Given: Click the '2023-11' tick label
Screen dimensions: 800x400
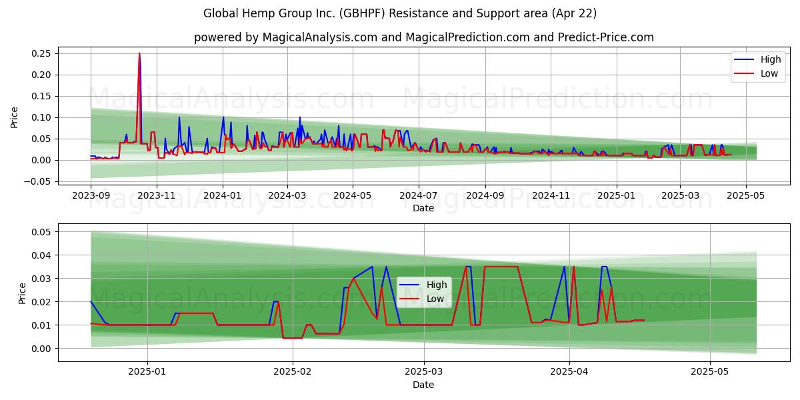Looking at the screenshot, I should (157, 195).
